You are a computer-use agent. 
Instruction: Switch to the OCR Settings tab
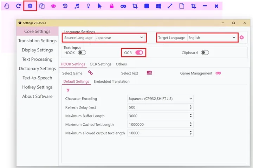click(100, 64)
